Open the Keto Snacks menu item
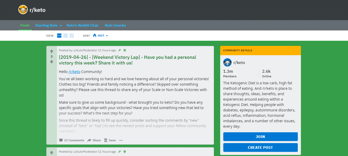 click(x=115, y=25)
